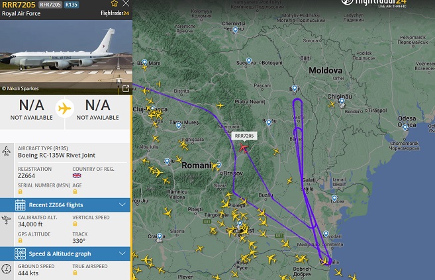Click the vertical speed padlock icon
435x280 pixels.
[75, 224]
